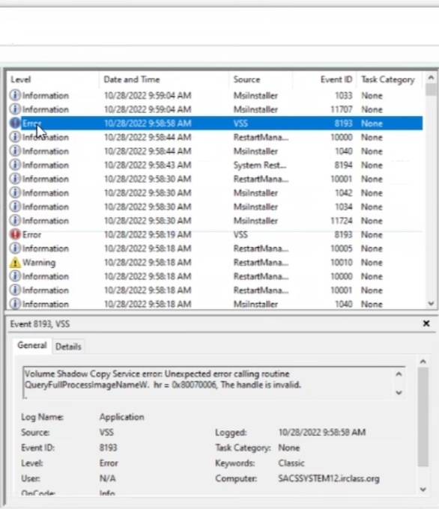
Task: Click the Log Name value Application
Action: pos(122,417)
